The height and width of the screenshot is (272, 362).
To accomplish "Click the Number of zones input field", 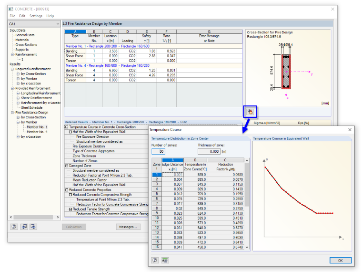I will (x=158, y=151).
